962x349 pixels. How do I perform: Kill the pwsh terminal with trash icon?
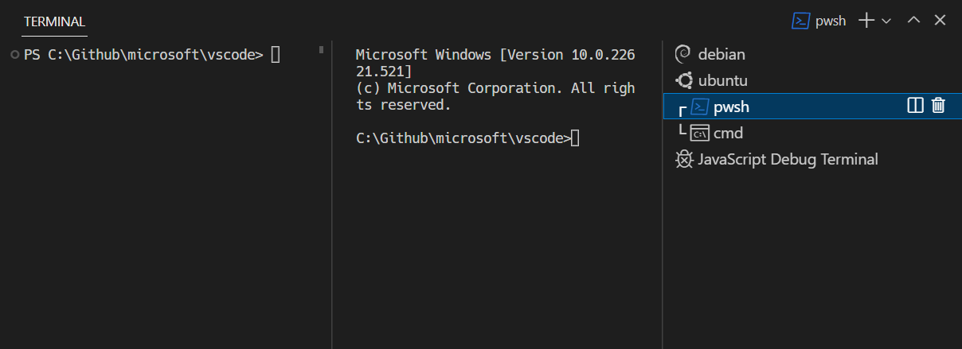(938, 106)
